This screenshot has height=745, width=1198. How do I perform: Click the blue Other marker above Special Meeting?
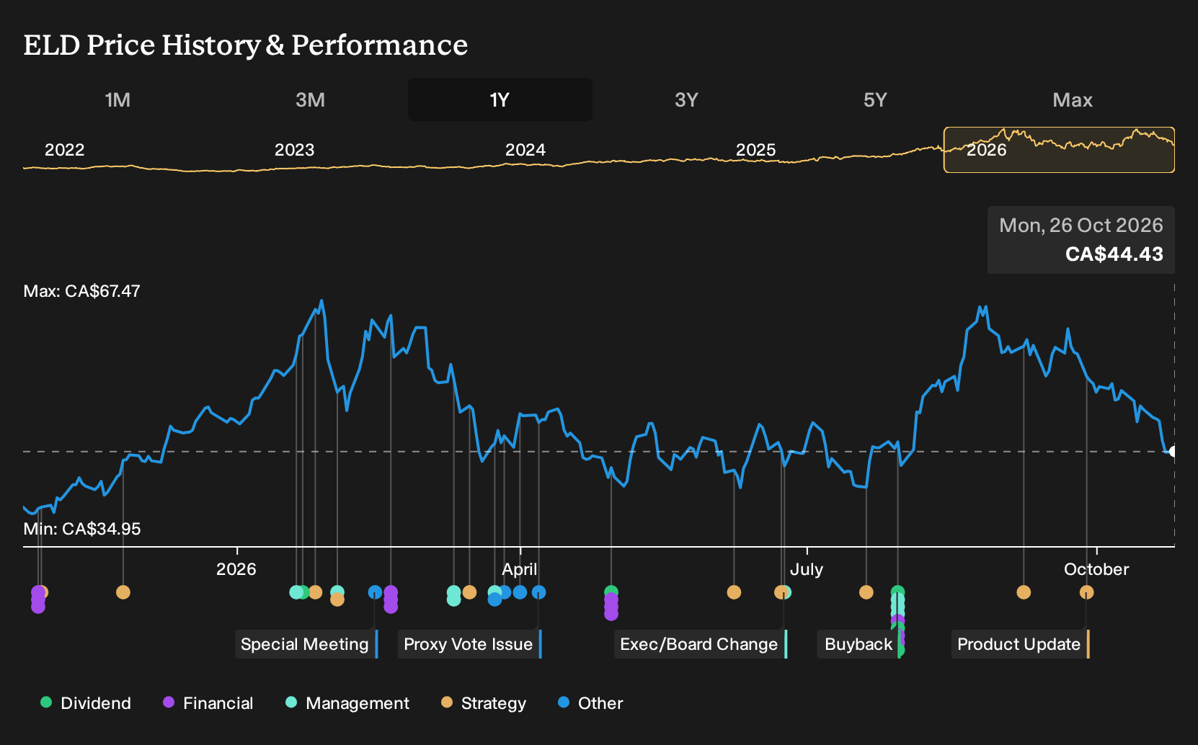coord(375,592)
